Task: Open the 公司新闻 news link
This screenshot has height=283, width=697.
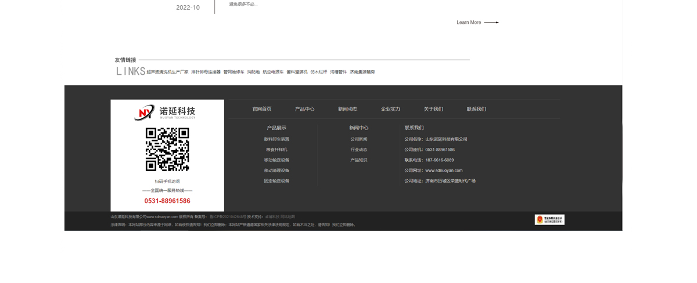Action: pyautogui.click(x=359, y=139)
